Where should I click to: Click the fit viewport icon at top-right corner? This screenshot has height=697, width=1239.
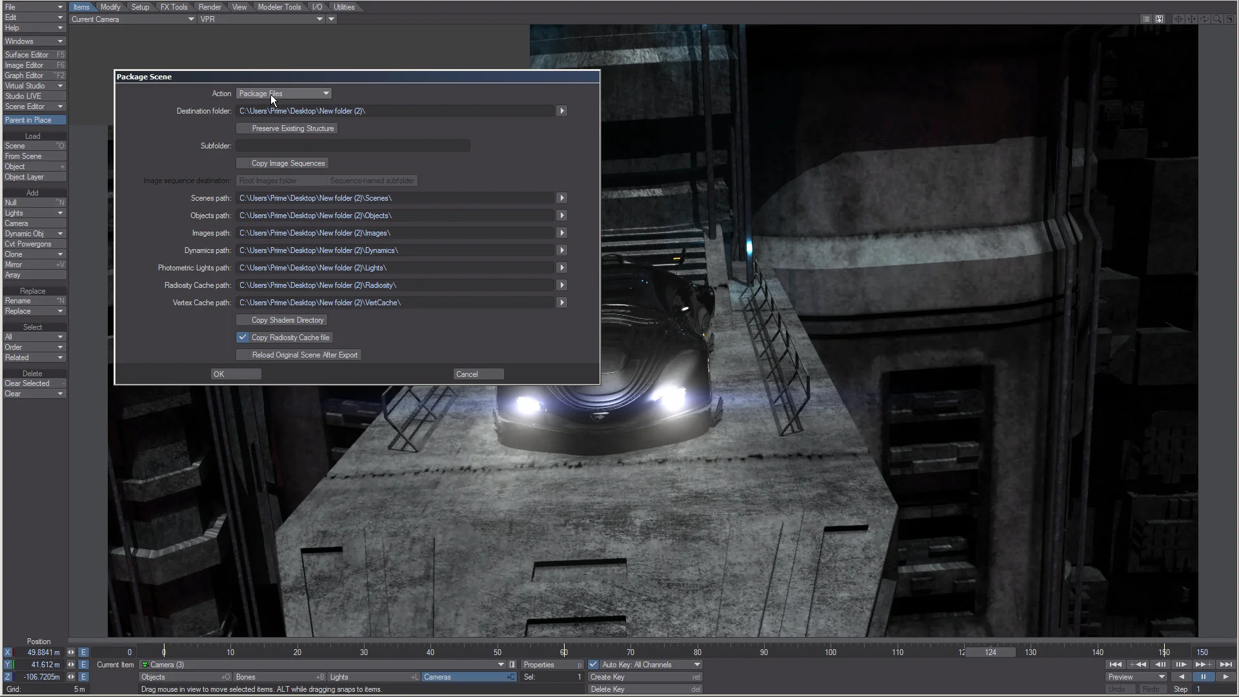click(x=1231, y=19)
